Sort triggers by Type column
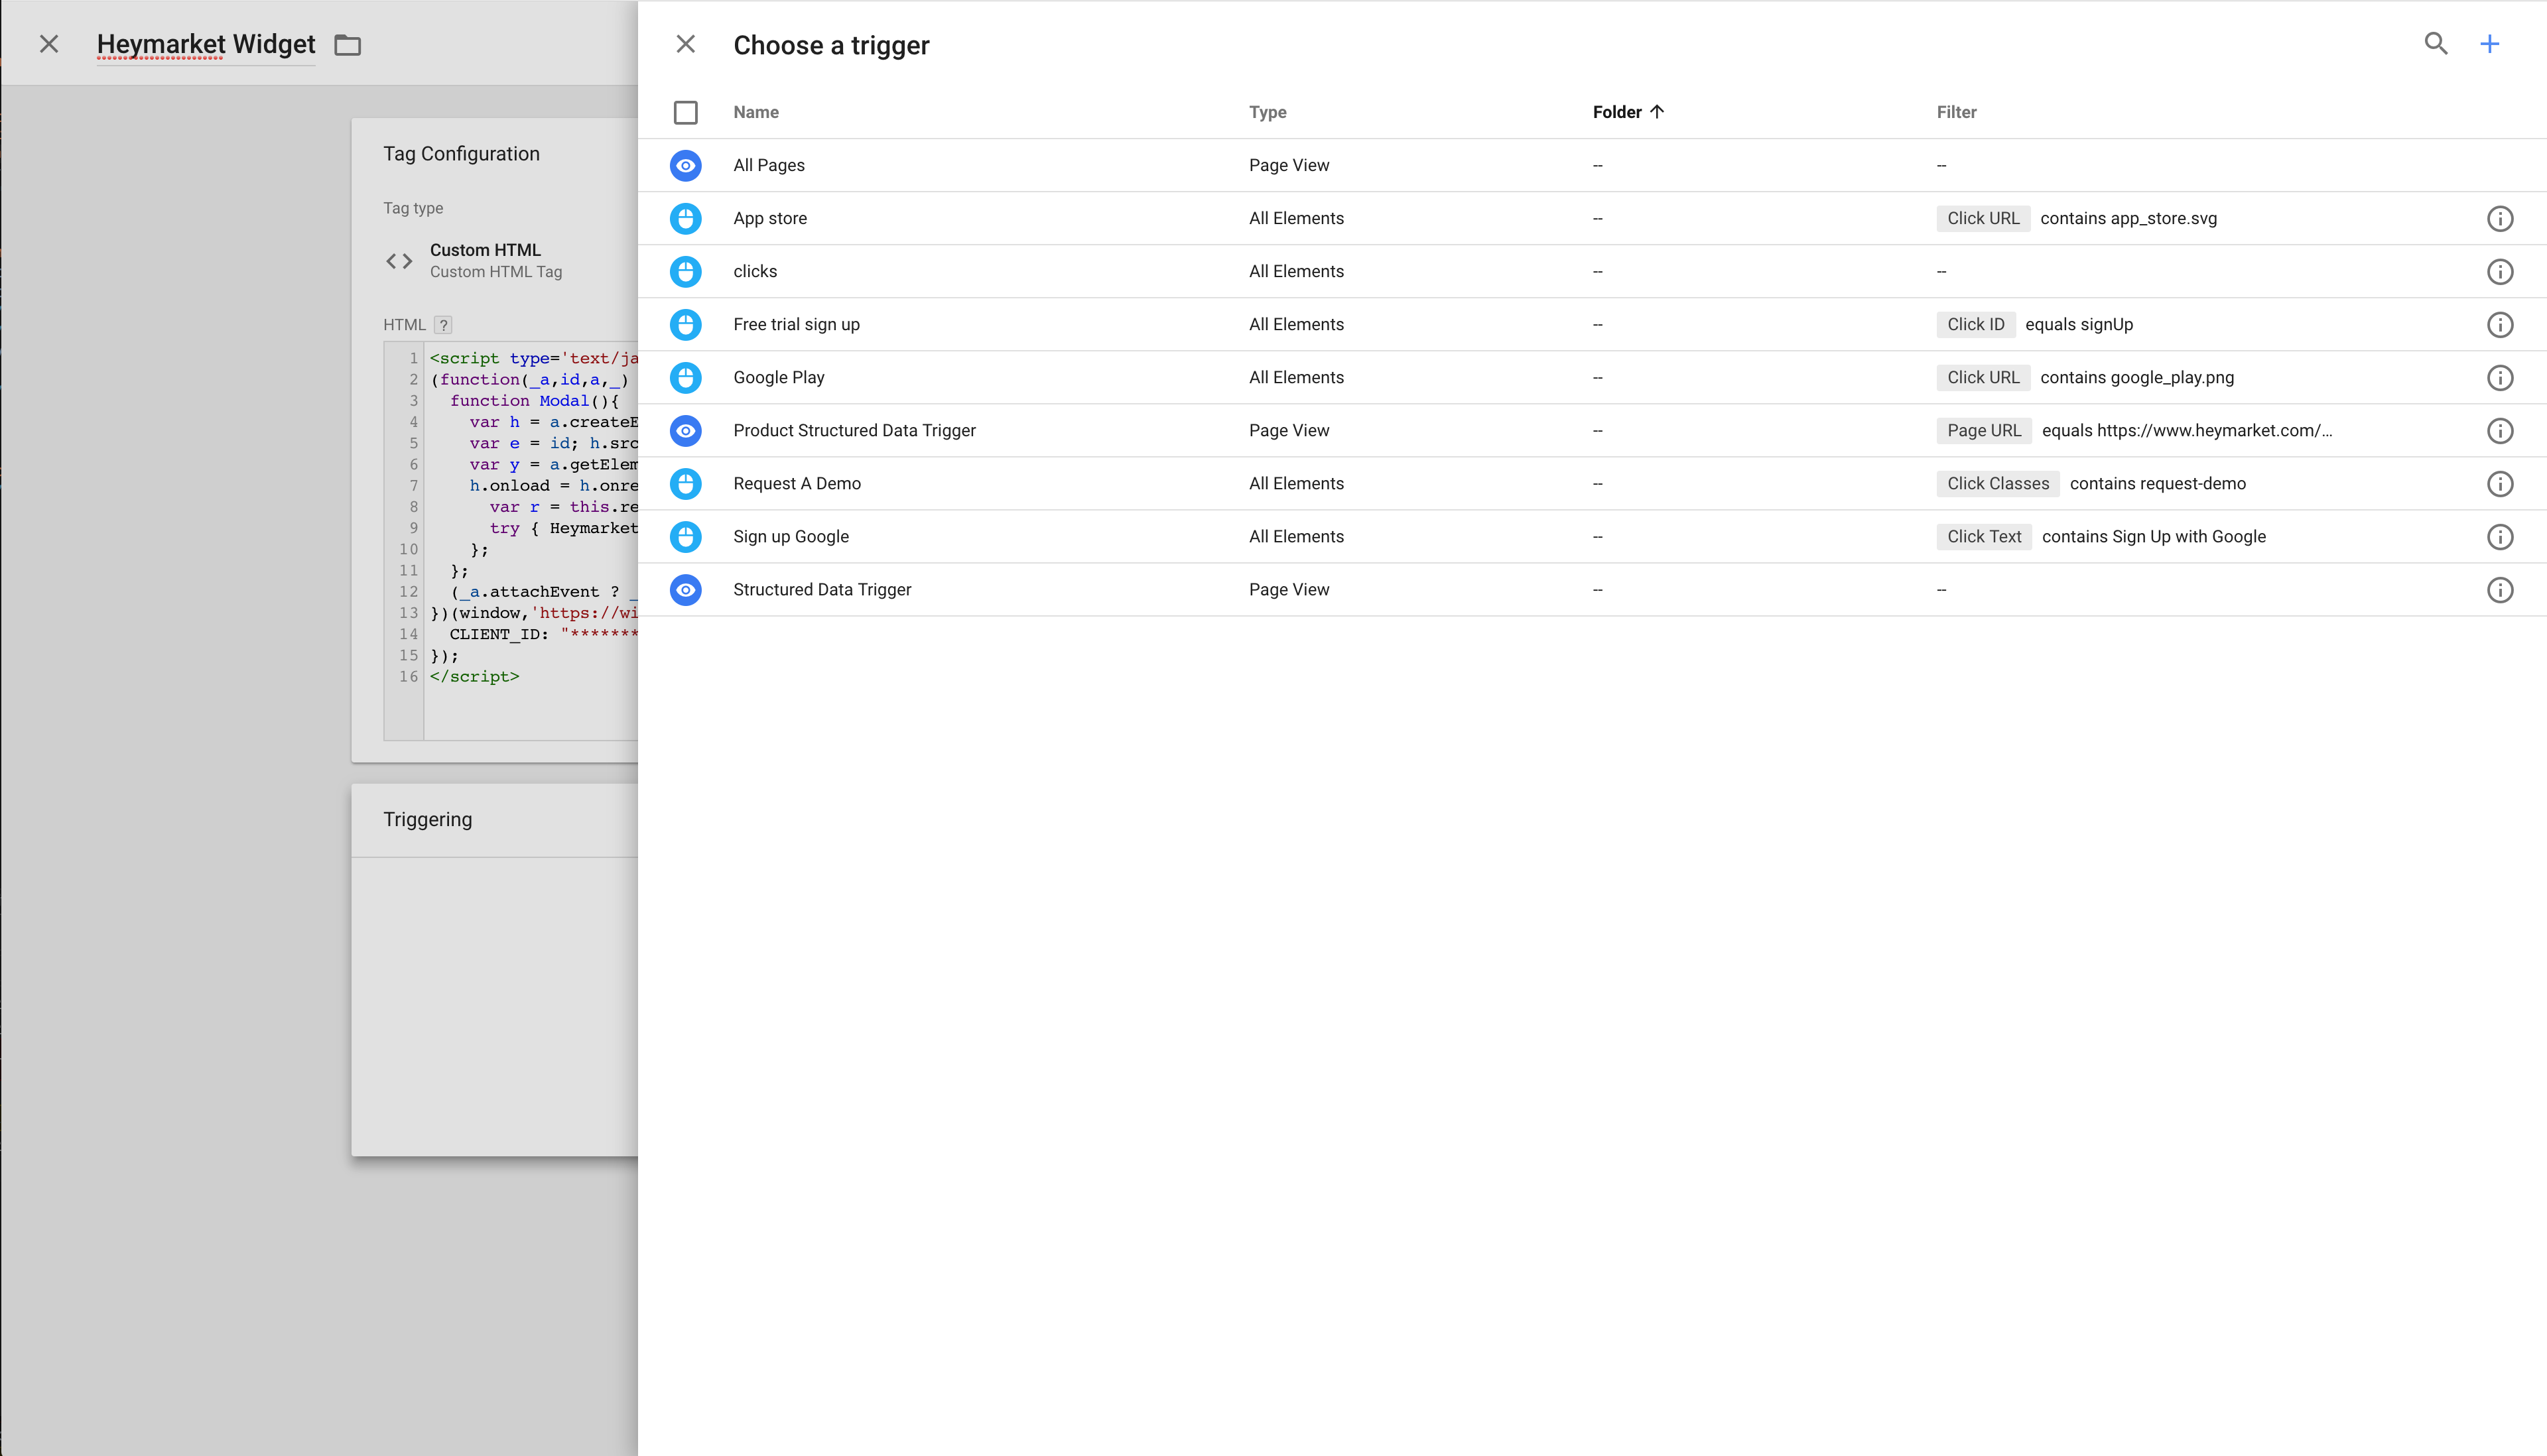Image resolution: width=2547 pixels, height=1456 pixels. 1268,112
